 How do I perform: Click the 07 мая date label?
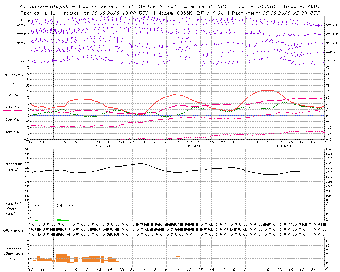(x=193, y=146)
